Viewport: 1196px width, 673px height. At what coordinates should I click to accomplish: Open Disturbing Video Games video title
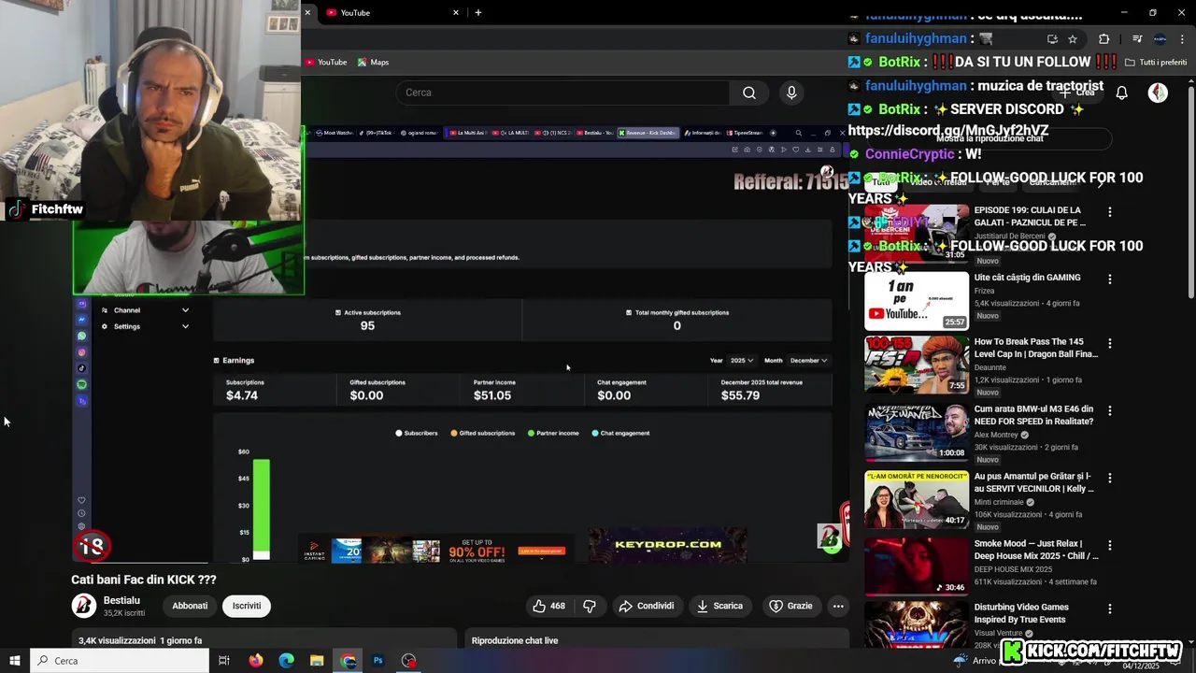[x=1021, y=613]
